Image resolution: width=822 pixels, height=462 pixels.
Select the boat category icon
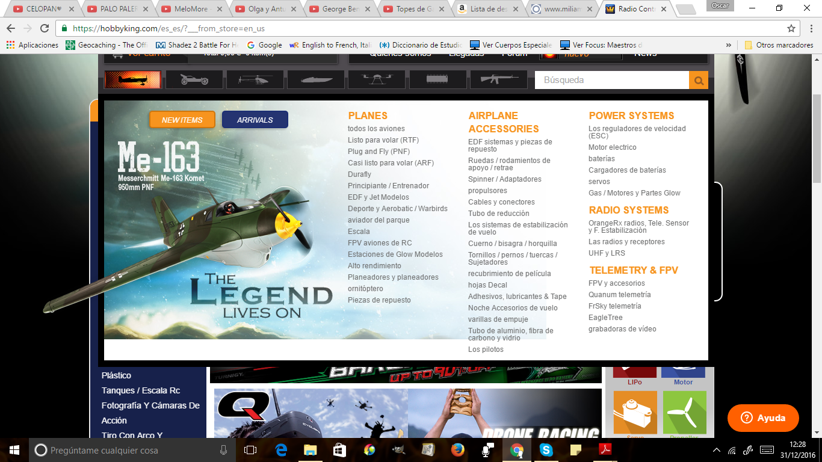click(315, 80)
